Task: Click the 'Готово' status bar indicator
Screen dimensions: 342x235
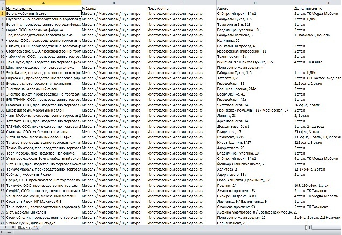Action: point(6,233)
